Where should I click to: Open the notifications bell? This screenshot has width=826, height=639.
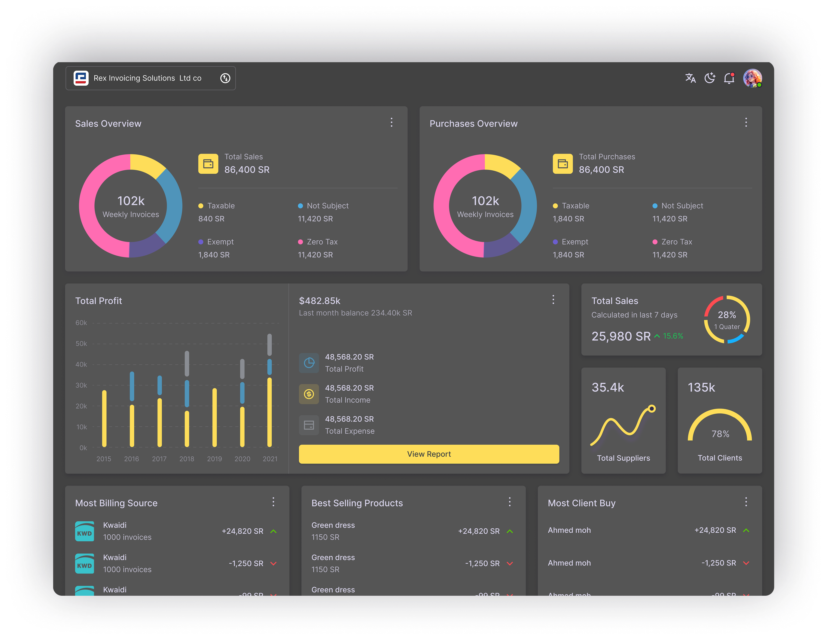pyautogui.click(x=729, y=78)
